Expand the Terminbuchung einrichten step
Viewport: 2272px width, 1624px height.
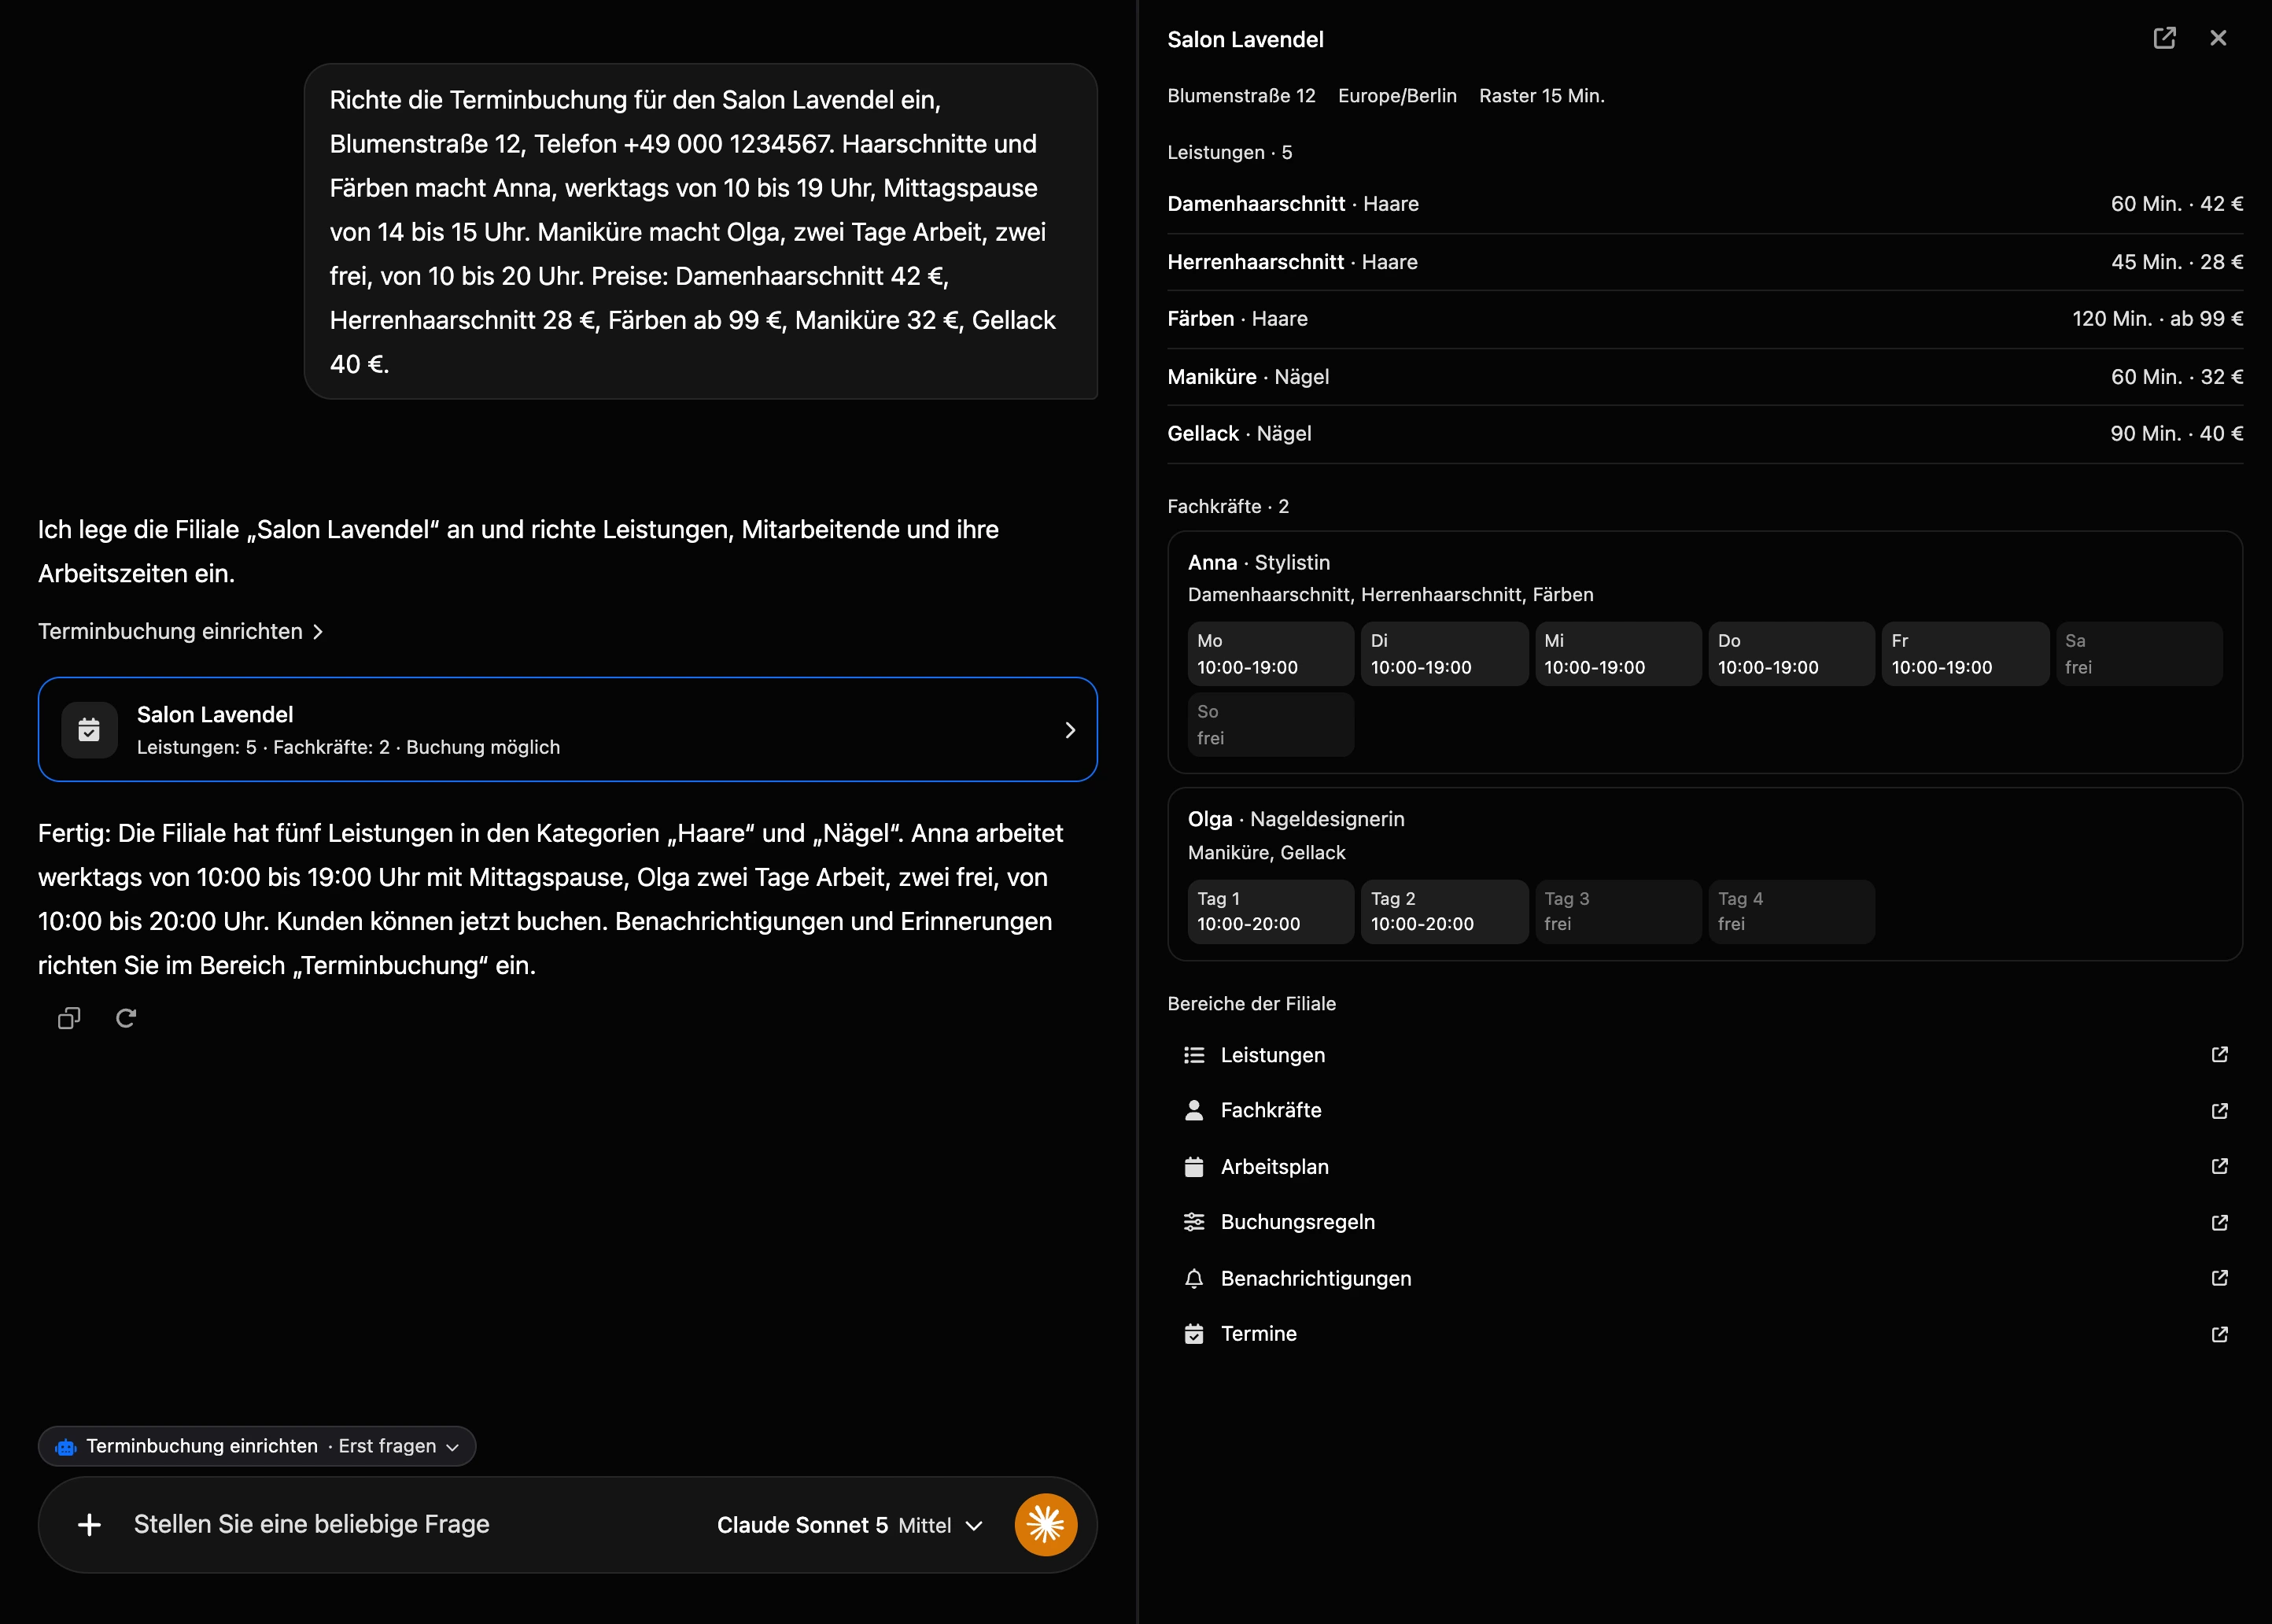click(181, 631)
